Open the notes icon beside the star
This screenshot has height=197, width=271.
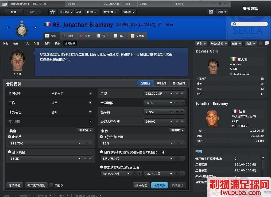pos(267,43)
